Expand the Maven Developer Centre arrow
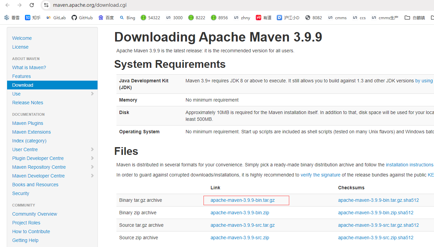Screen dimensions: 434x247 (x=92, y=176)
